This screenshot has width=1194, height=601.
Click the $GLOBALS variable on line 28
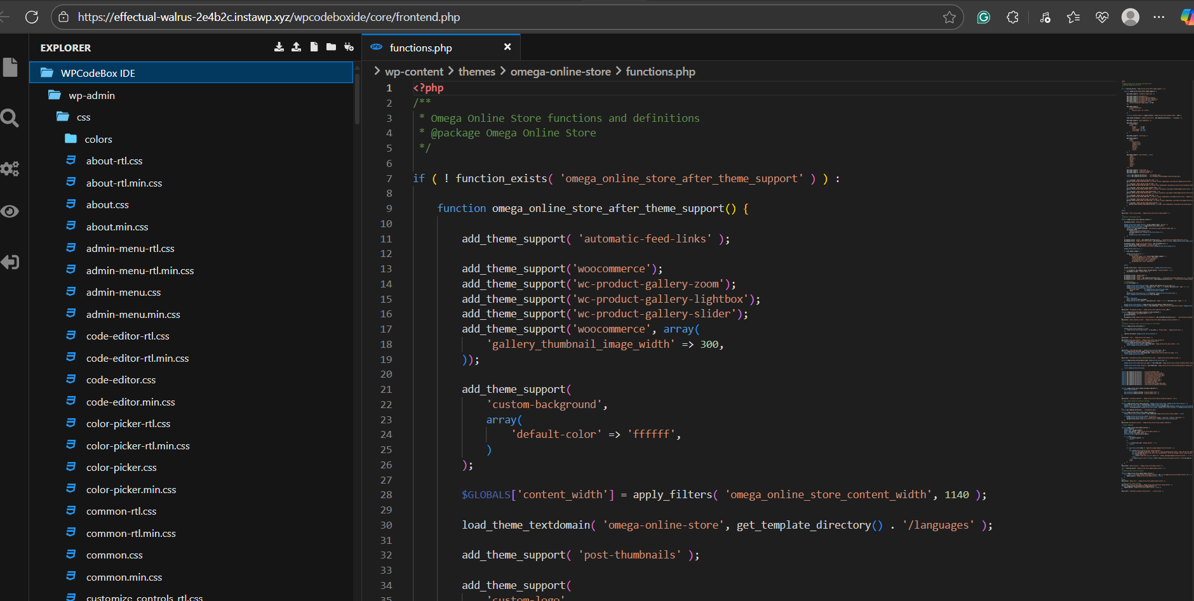point(486,494)
